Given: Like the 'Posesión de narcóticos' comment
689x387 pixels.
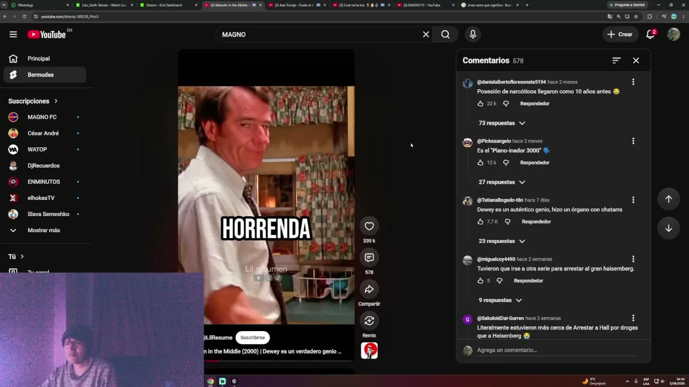Looking at the screenshot, I should pos(480,104).
